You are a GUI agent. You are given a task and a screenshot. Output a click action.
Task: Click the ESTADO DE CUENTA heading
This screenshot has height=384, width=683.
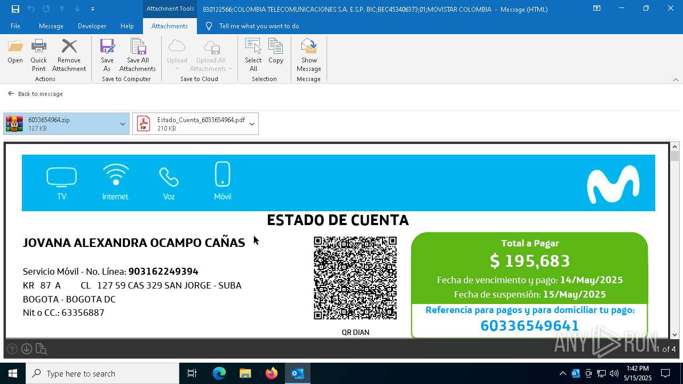coord(338,220)
